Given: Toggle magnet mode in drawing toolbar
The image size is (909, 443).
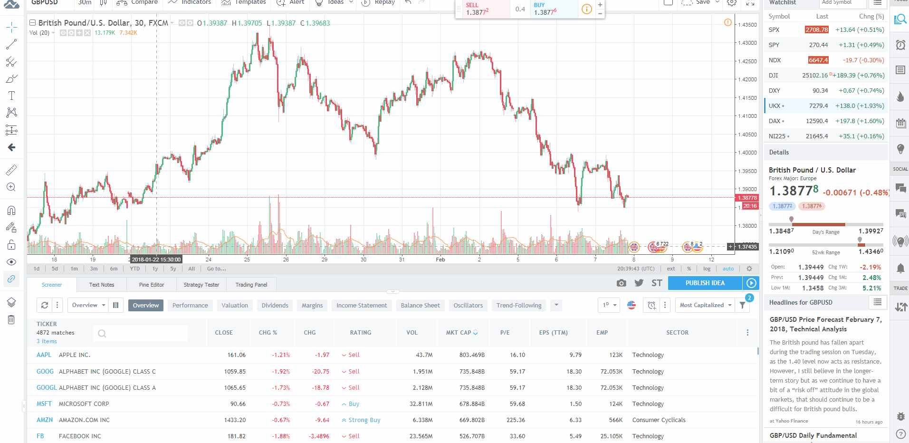Looking at the screenshot, I should tap(11, 210).
